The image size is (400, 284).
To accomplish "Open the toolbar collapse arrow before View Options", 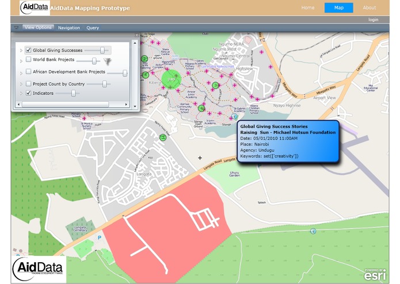I will 16,28.
